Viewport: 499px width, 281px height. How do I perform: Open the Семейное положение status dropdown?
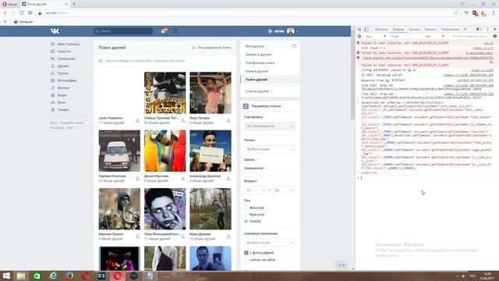coord(270,243)
